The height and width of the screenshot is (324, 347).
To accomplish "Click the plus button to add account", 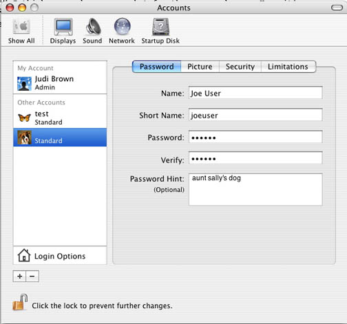I will tap(19, 276).
